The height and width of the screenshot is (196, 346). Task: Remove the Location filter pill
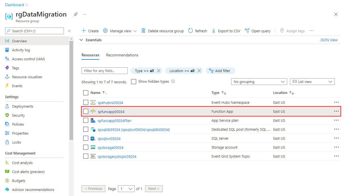(x=199, y=71)
